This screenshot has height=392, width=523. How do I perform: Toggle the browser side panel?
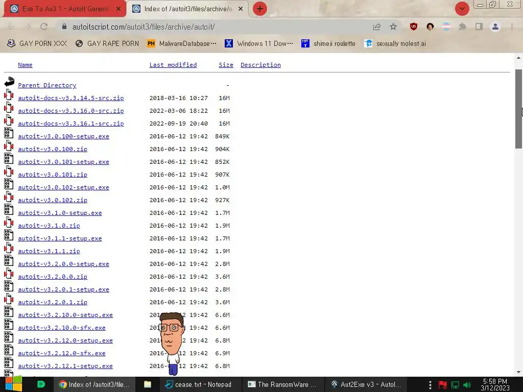pos(479,27)
